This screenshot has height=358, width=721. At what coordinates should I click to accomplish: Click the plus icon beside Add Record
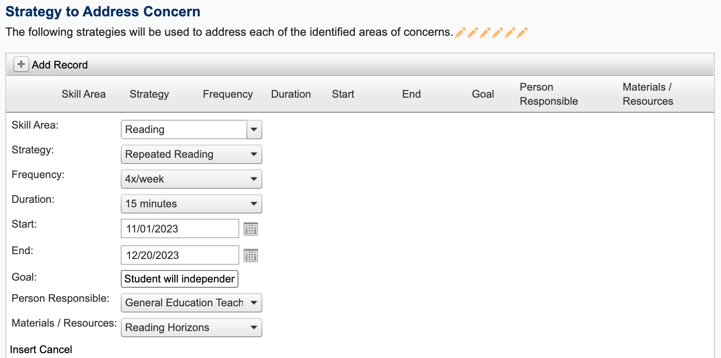tap(21, 65)
